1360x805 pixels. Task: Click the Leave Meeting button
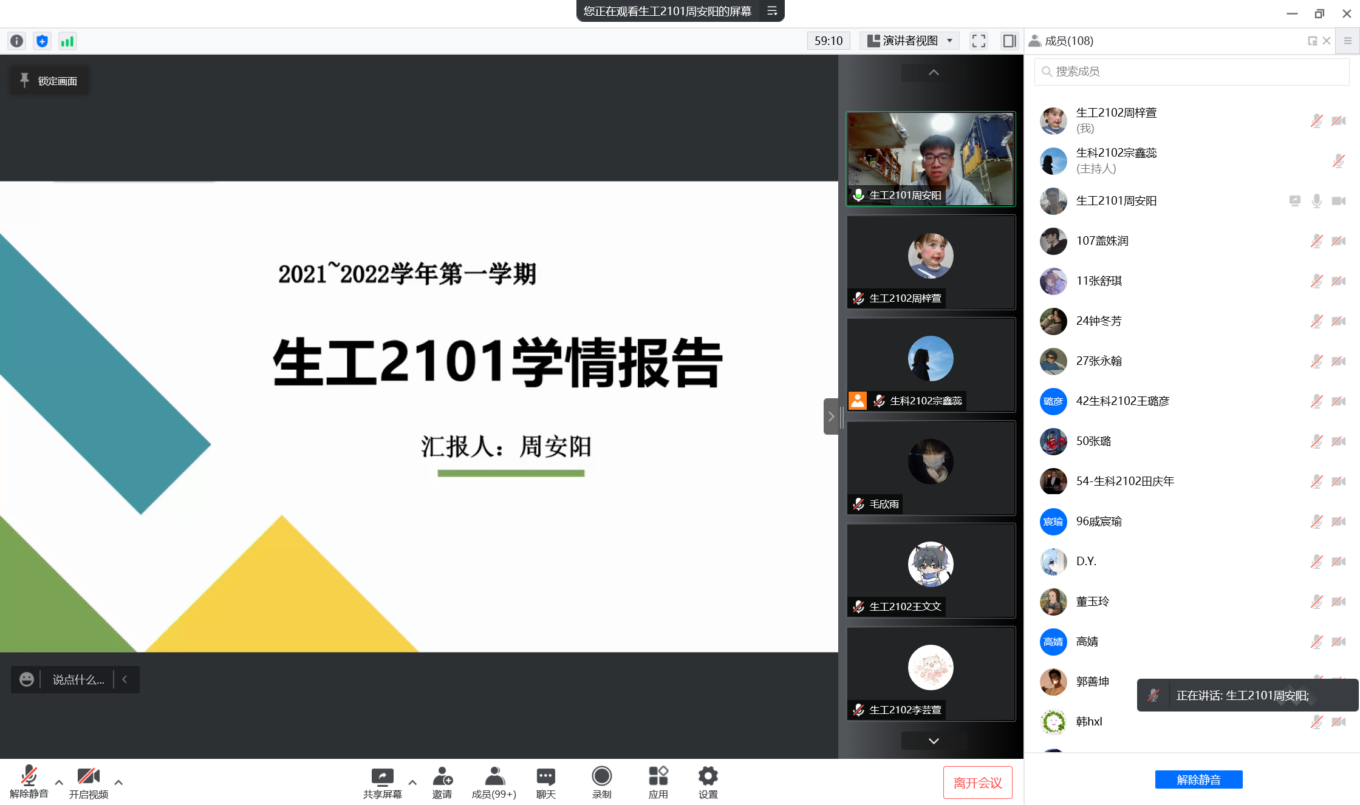coord(977,783)
